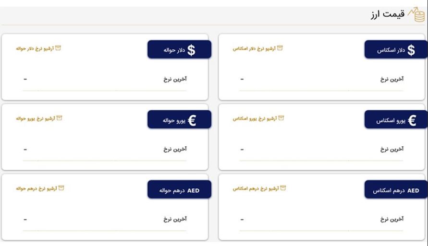428x246 pixels.
Task: Open آرشیو نرخ یورو حواله link
Action: 36,118
